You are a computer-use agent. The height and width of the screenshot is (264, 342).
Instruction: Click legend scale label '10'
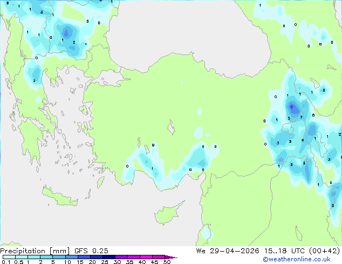click(x=67, y=262)
